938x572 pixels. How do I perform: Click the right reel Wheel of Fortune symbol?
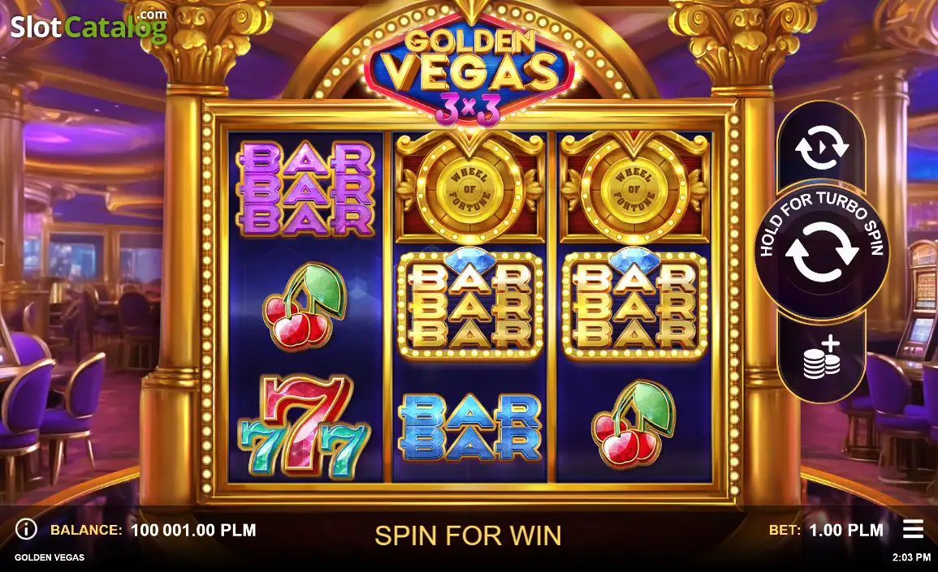coord(634,187)
